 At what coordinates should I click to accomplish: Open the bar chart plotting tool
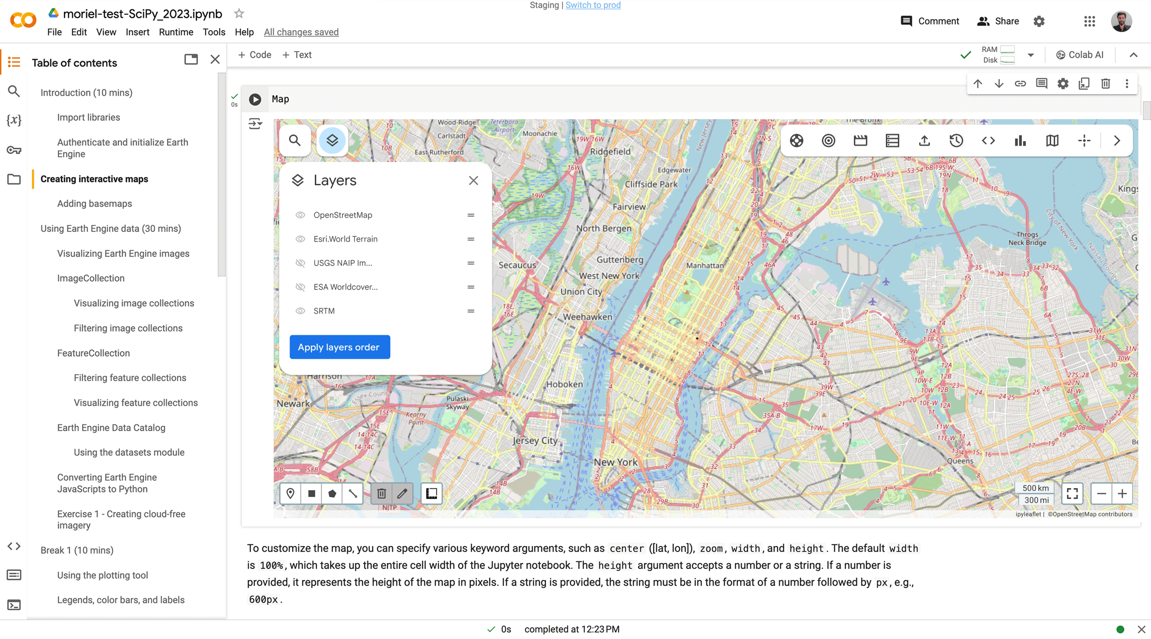pyautogui.click(x=1020, y=141)
